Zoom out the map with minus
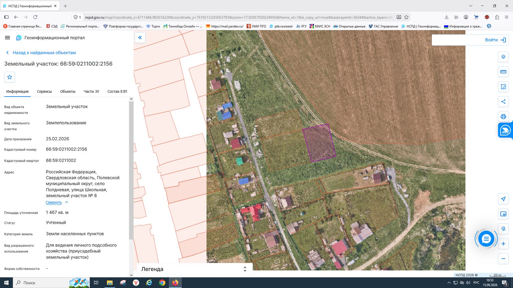 tap(503, 259)
